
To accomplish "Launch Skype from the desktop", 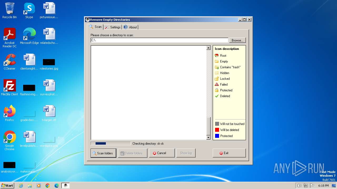I will (29, 10).
